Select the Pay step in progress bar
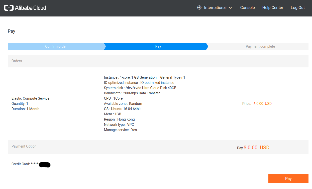 point(156,46)
